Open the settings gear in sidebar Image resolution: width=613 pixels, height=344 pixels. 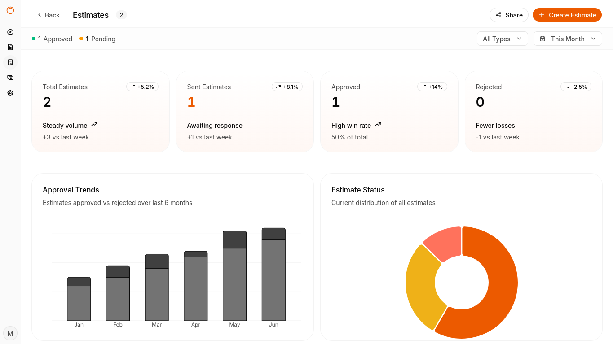(10, 93)
